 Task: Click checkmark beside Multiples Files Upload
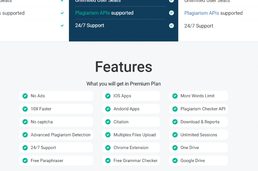tap(108, 135)
